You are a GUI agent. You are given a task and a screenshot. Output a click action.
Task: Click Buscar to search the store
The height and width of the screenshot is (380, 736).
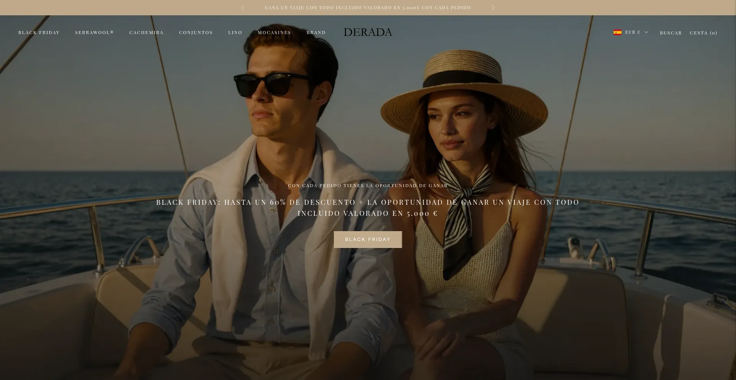coord(671,33)
